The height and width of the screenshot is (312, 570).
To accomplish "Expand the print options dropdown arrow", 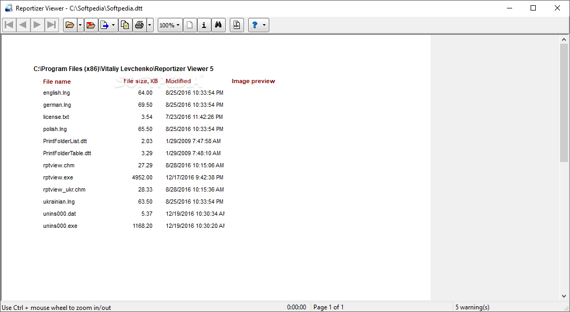I will [x=150, y=25].
